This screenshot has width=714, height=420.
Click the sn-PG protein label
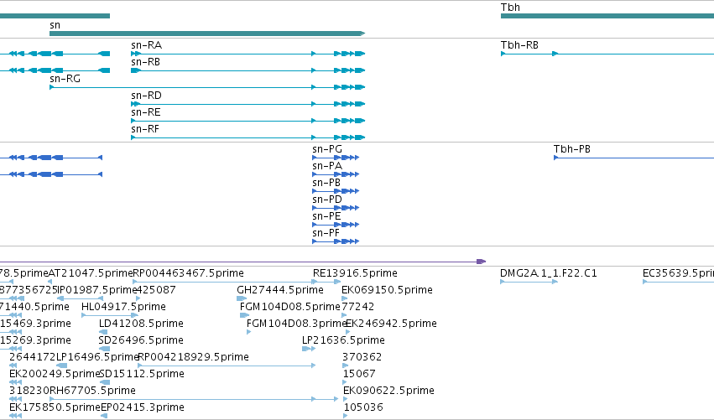coord(327,149)
